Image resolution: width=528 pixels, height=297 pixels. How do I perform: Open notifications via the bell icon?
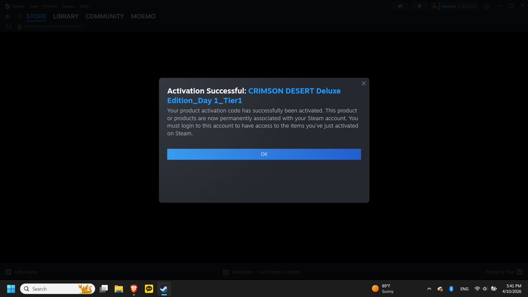pyautogui.click(x=419, y=6)
